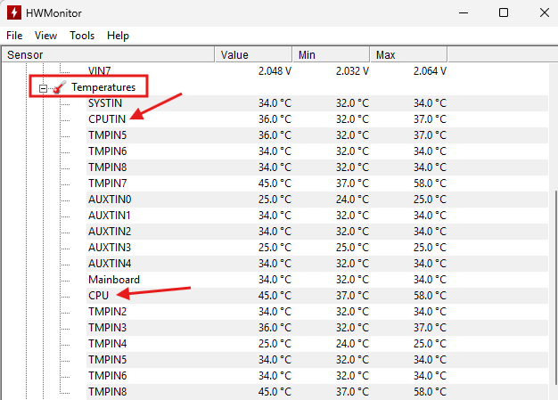Click the HWMonitor title bar text
The height and width of the screenshot is (400, 558).
pos(53,13)
